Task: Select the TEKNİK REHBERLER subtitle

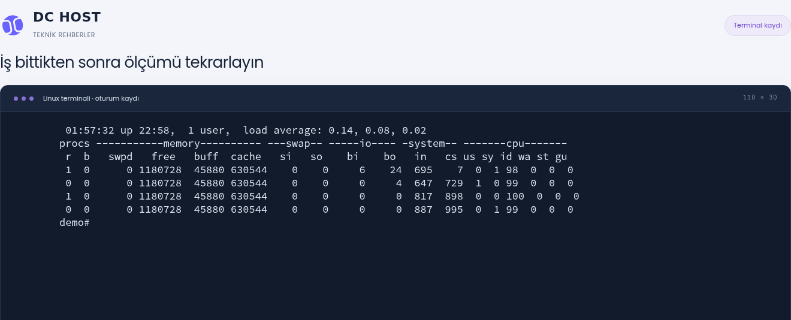Action: coord(64,35)
